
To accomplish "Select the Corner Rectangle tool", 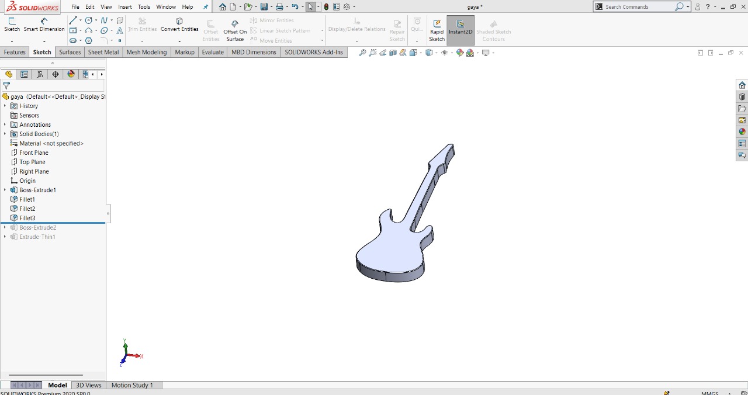I will click(73, 30).
